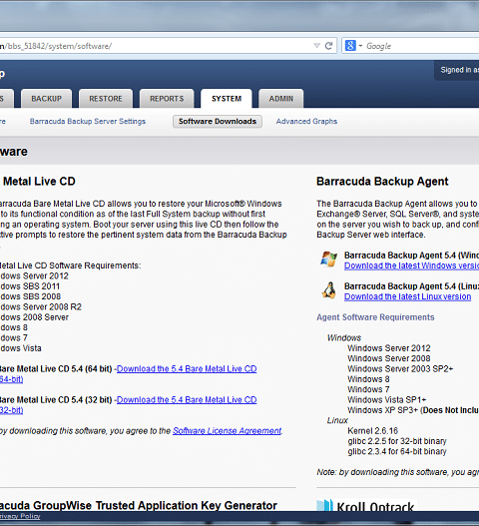The image size is (479, 526).
Task: Download the latest Linux version of agent
Action: 407,296
